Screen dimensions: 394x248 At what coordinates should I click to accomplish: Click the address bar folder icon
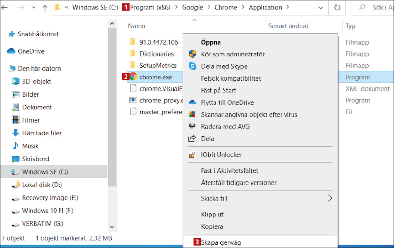coord(57,7)
